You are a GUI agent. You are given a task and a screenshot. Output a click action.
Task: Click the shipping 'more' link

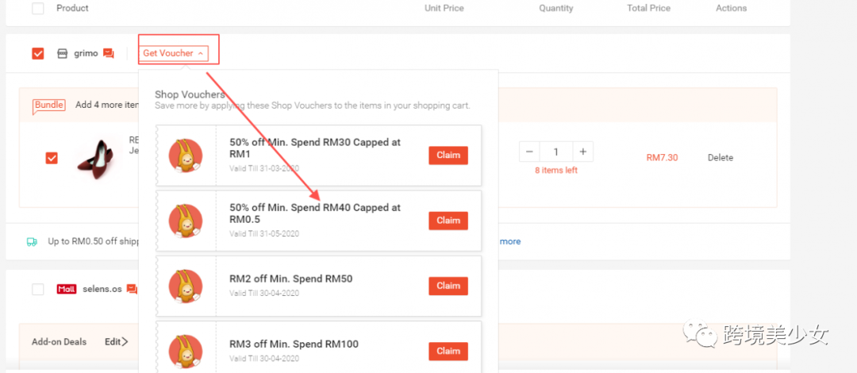tap(510, 241)
